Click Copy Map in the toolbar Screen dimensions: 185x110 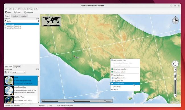click(28, 12)
